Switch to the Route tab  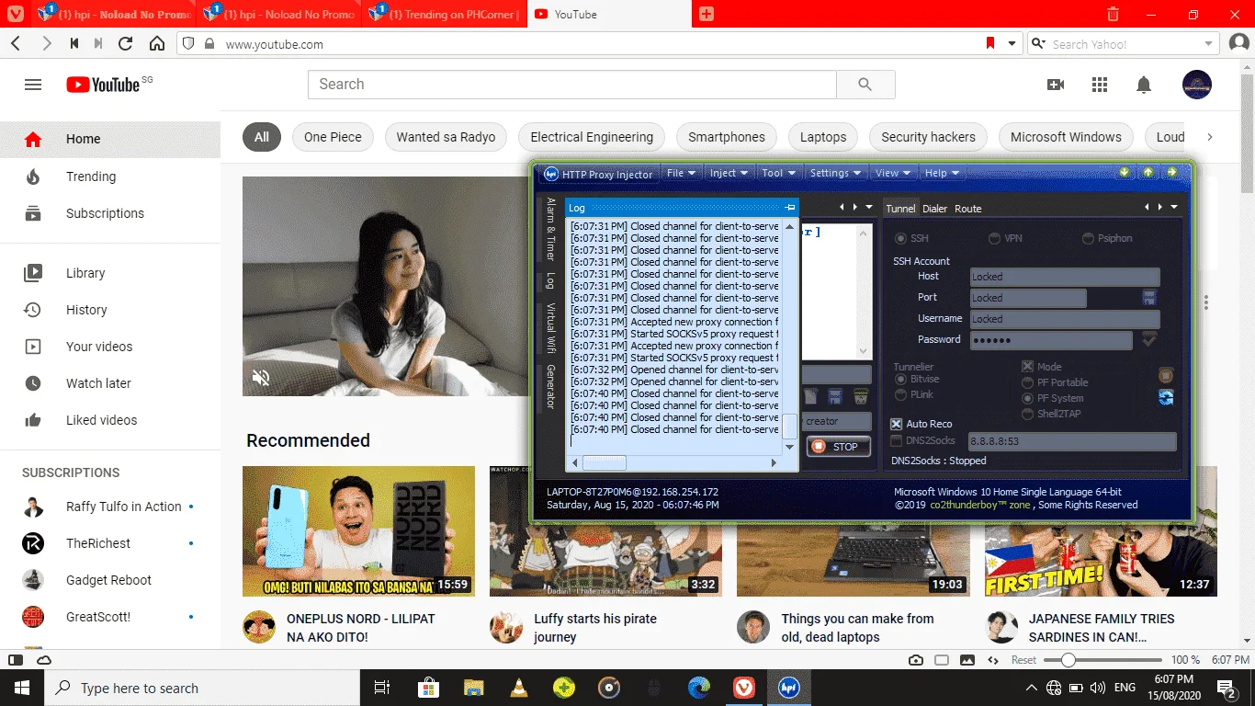968,209
